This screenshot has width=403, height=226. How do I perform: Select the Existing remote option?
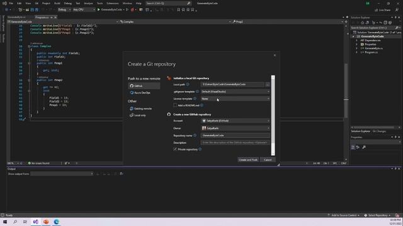[141, 109]
